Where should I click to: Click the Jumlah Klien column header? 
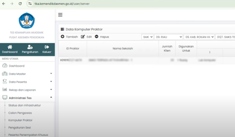point(167,48)
